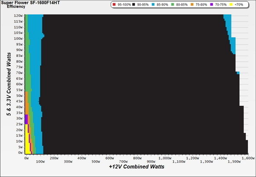This screenshot has width=256, height=177.
Task: Click the 5 & 3.3V Combined Watts axis title
Action: (x=9, y=84)
